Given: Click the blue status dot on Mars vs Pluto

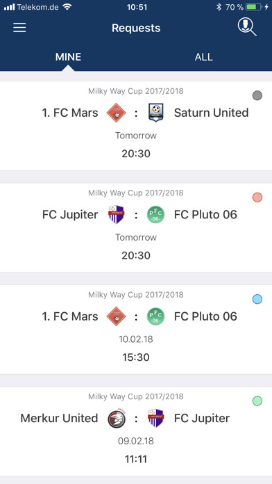Looking at the screenshot, I should (257, 299).
